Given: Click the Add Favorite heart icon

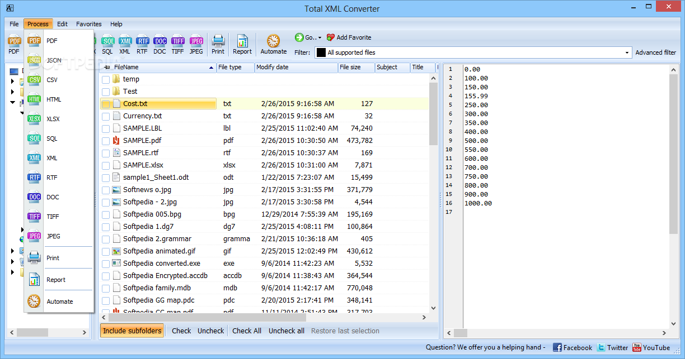Looking at the screenshot, I should pyautogui.click(x=331, y=37).
